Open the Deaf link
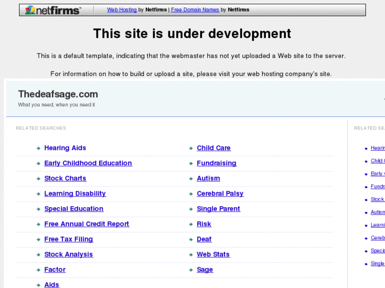 [204, 239]
